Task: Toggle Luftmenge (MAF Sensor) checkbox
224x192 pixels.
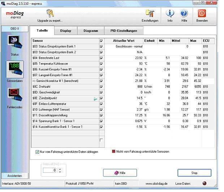Action: tap(101, 110)
